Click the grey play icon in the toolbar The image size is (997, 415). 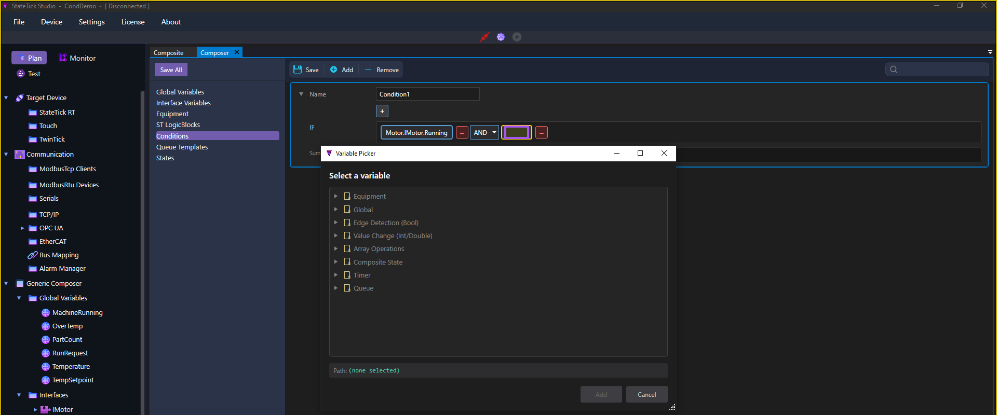(517, 37)
